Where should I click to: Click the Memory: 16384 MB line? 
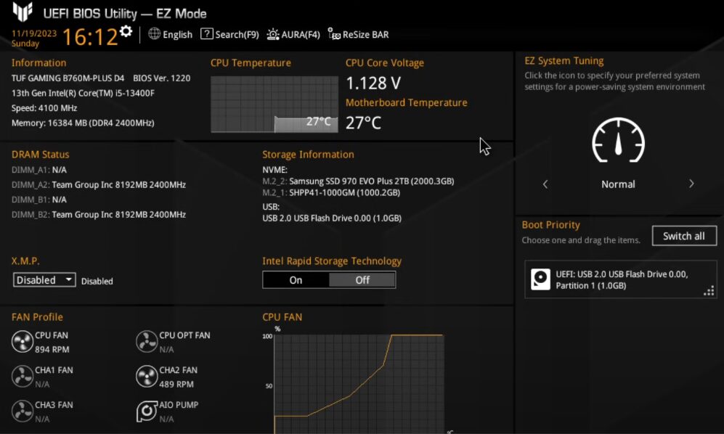coord(83,123)
